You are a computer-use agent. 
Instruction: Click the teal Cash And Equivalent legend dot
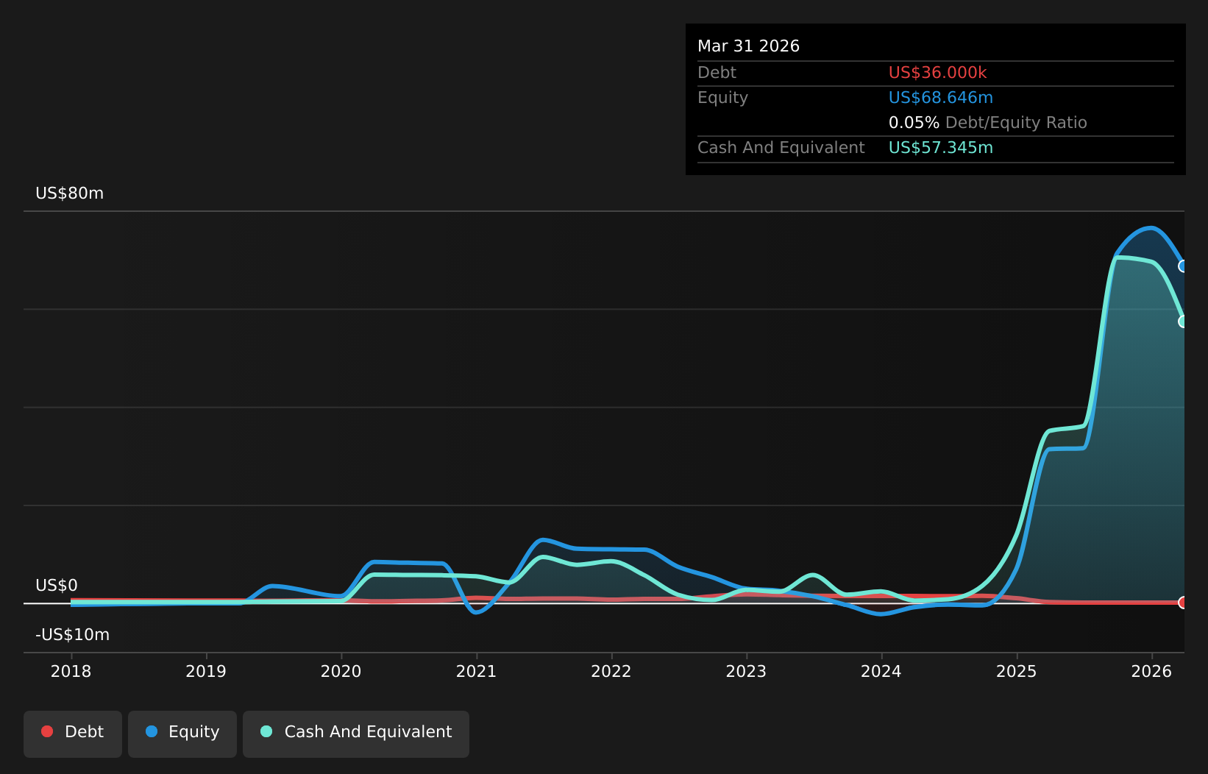coord(266,731)
